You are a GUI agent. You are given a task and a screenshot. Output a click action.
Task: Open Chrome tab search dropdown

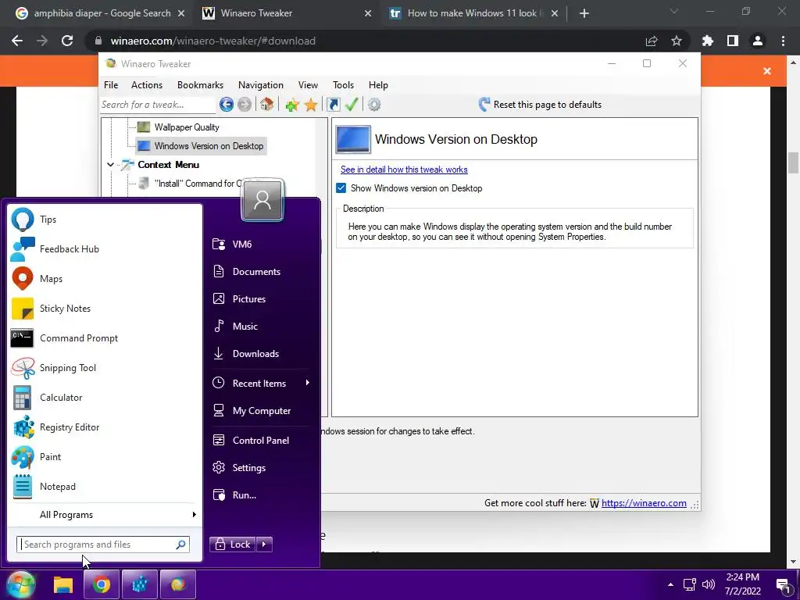click(674, 11)
